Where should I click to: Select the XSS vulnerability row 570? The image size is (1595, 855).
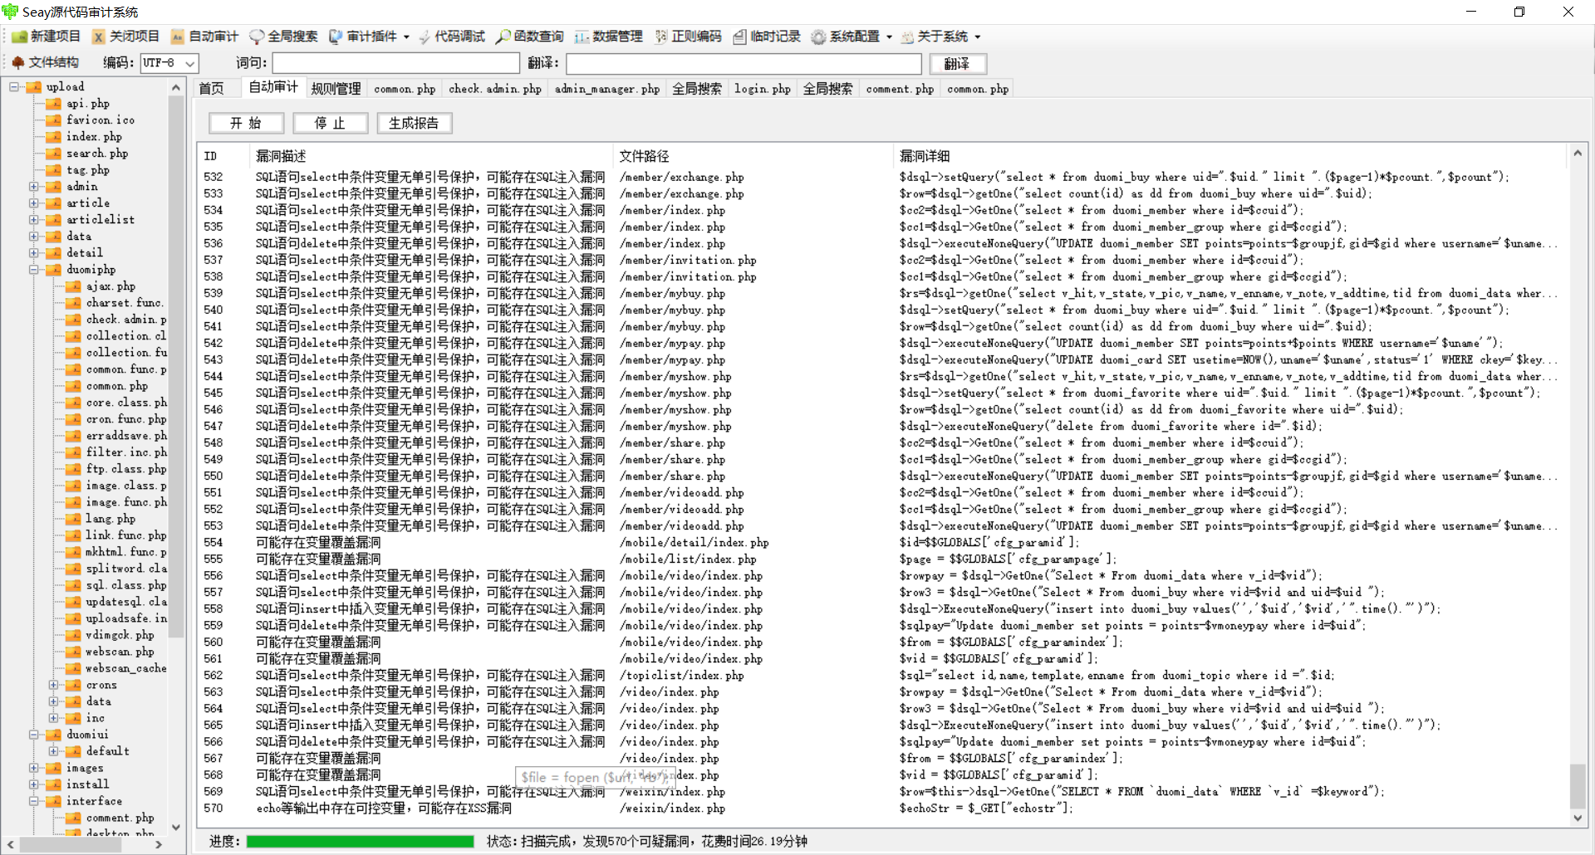(881, 808)
